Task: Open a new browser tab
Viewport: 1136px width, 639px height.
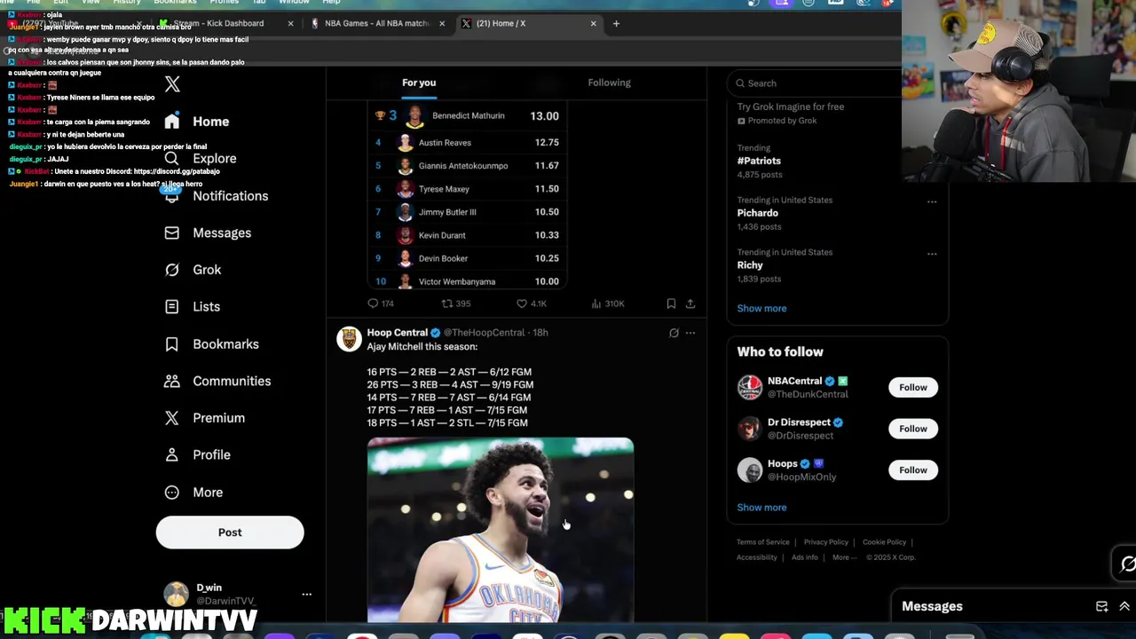Action: coord(616,23)
